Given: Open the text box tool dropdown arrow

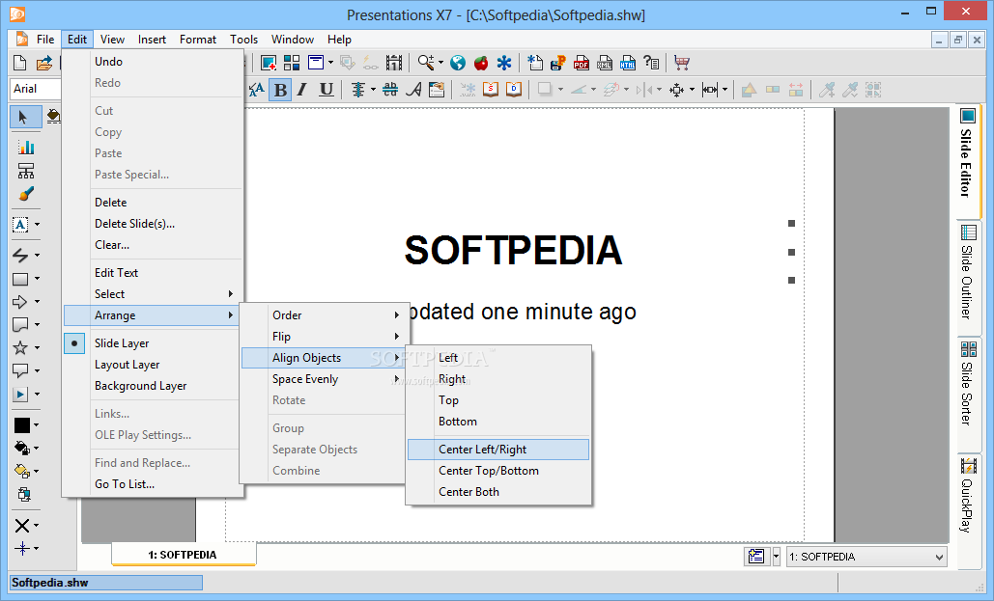Looking at the screenshot, I should point(37,224).
